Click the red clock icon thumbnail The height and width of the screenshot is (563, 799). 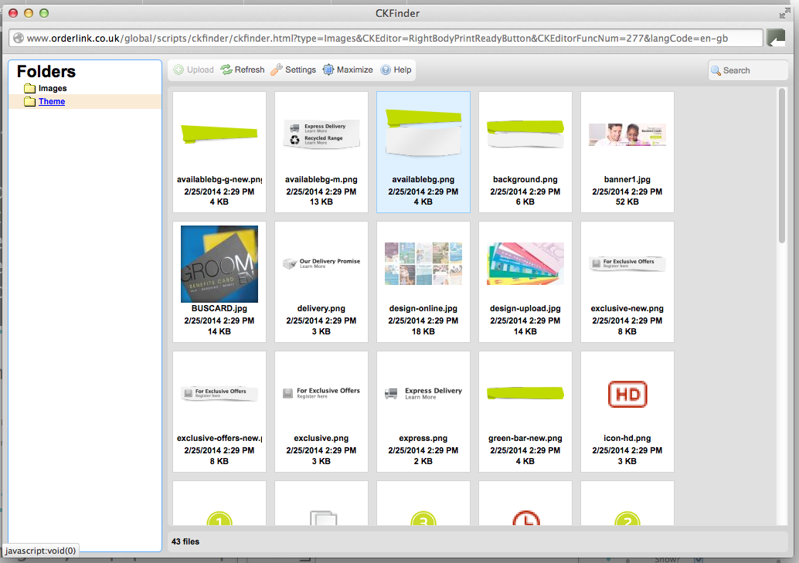(x=525, y=517)
